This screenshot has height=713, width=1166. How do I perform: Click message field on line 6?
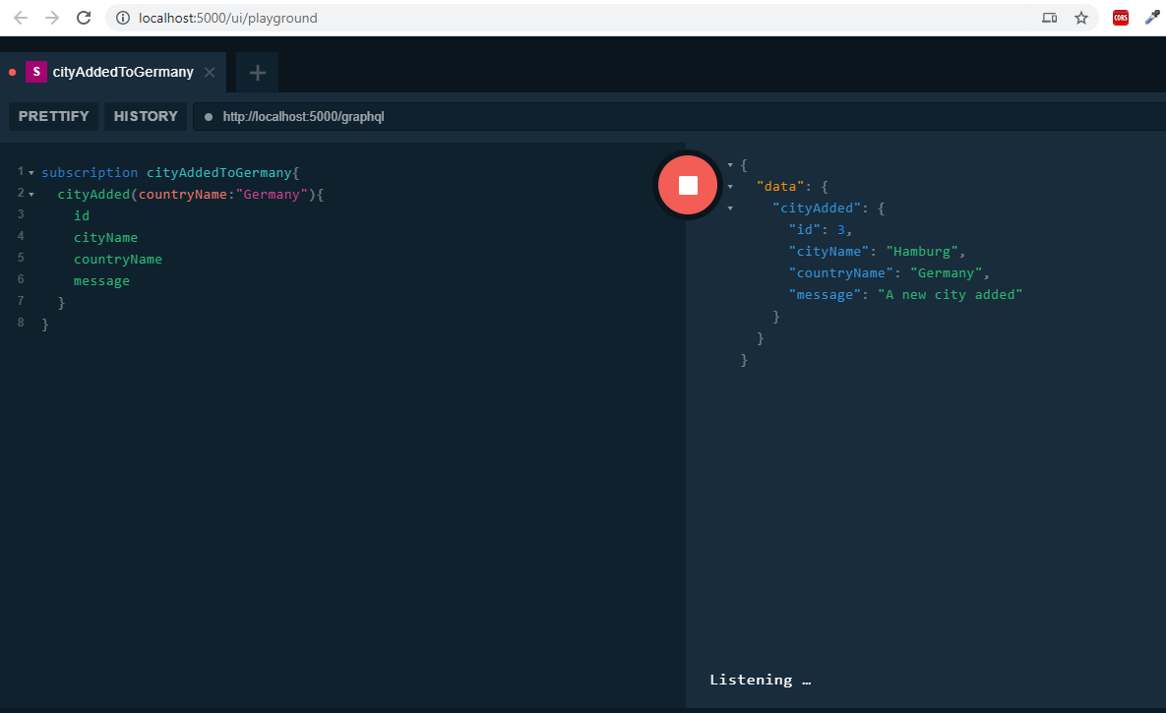101,280
